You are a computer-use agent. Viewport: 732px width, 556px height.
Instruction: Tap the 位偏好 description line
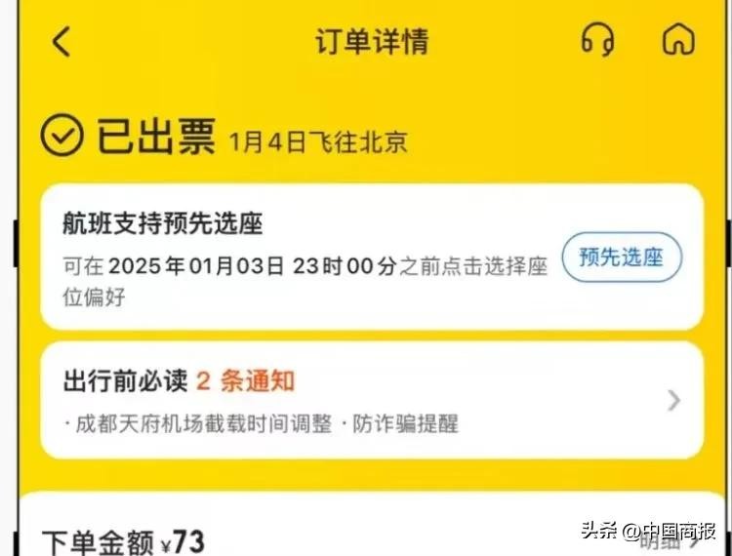point(94,298)
